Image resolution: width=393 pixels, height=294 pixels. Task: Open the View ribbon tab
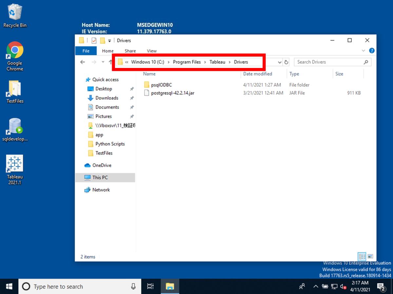coord(152,51)
